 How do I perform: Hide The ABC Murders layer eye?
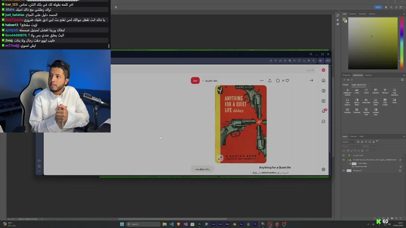344,160
